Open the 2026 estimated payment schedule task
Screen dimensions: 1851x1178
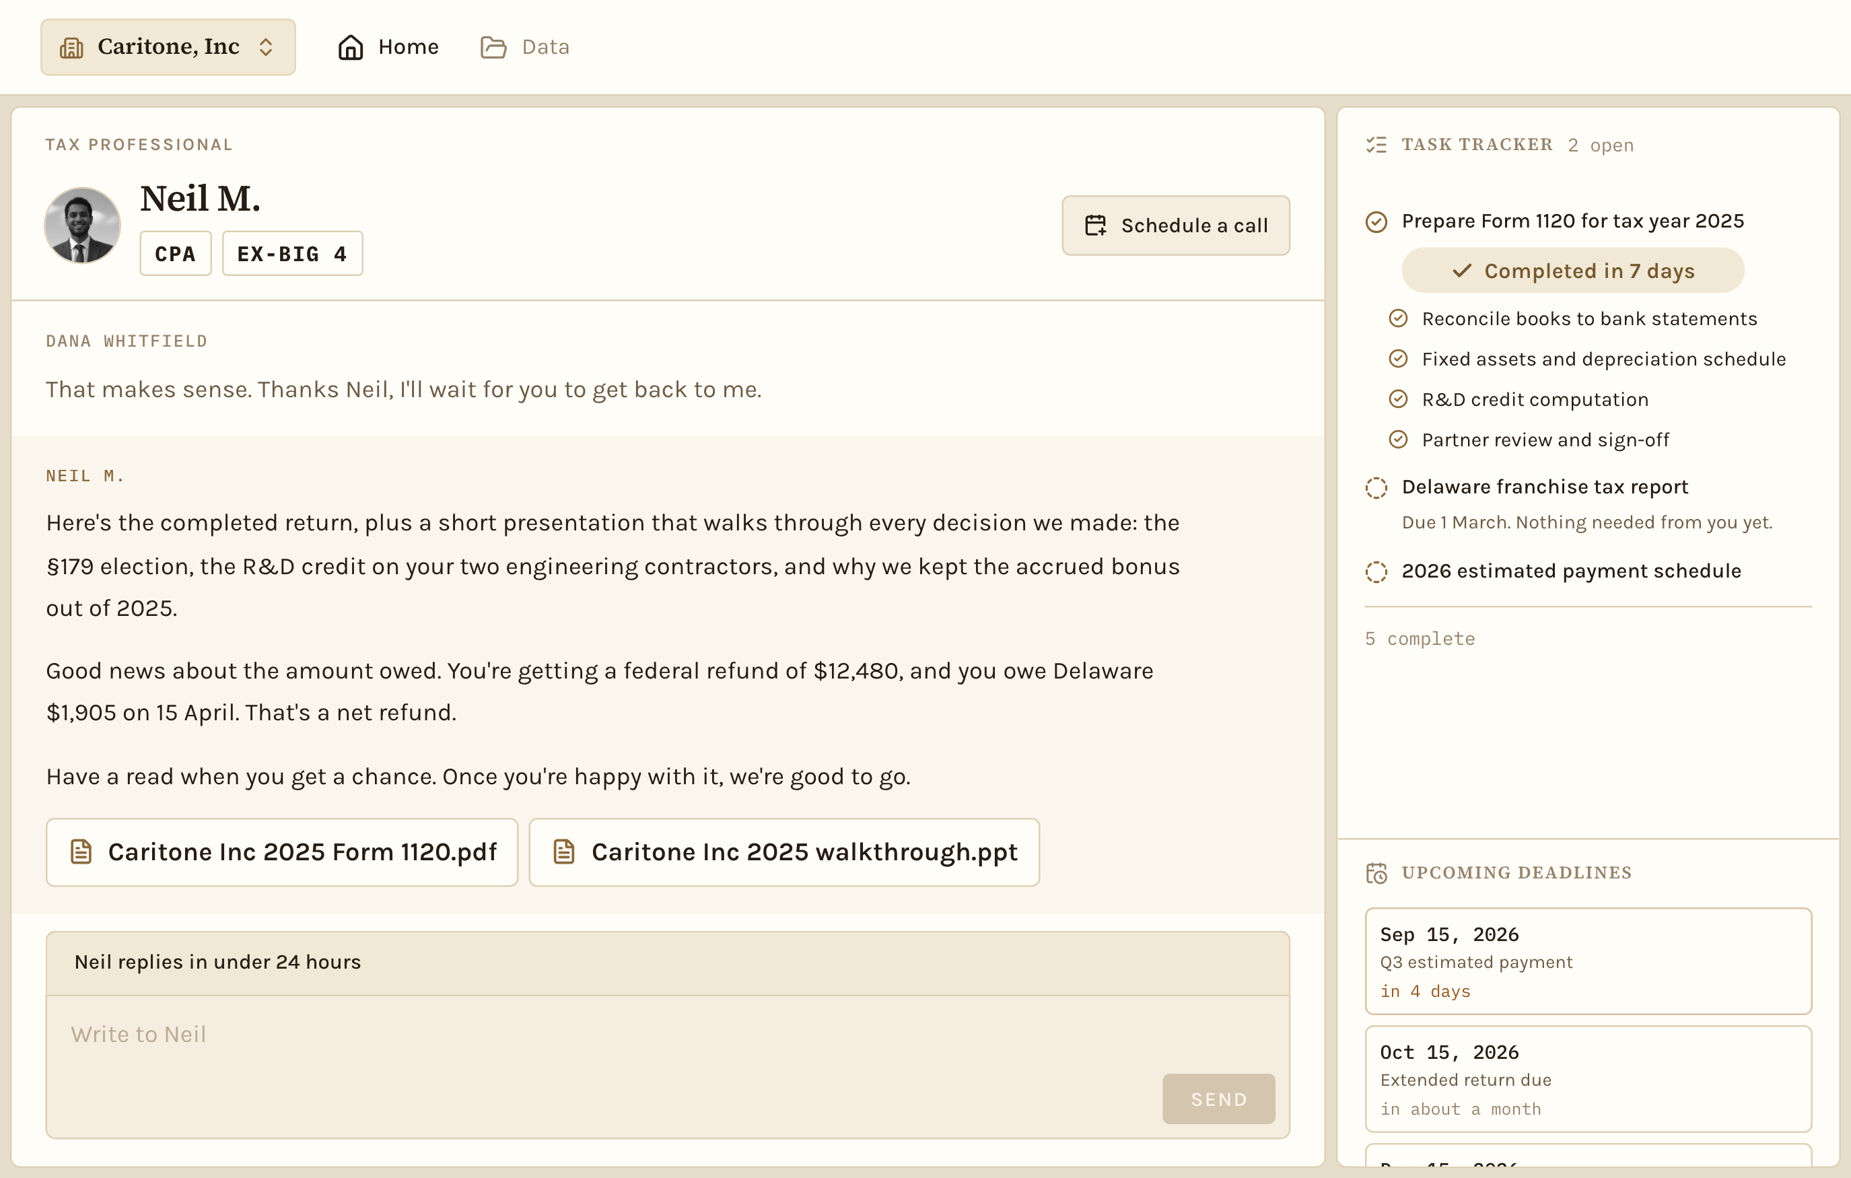click(x=1571, y=571)
